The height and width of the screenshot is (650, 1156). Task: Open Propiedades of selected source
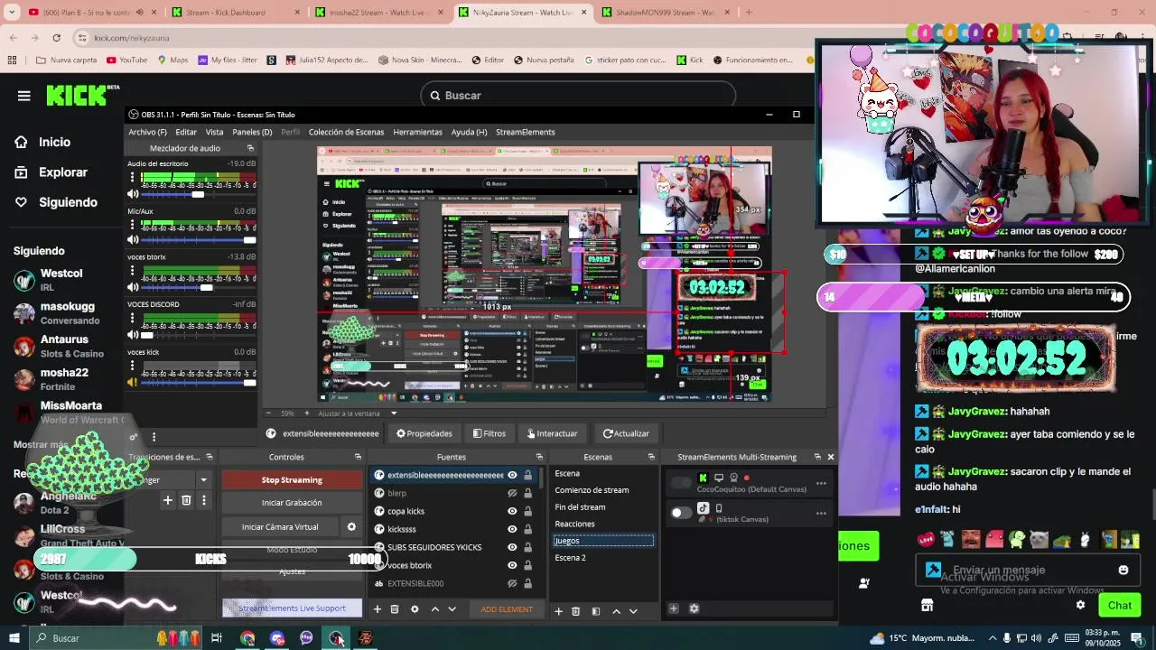tap(424, 433)
